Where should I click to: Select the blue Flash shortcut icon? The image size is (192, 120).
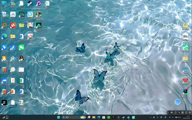[x=13, y=47]
